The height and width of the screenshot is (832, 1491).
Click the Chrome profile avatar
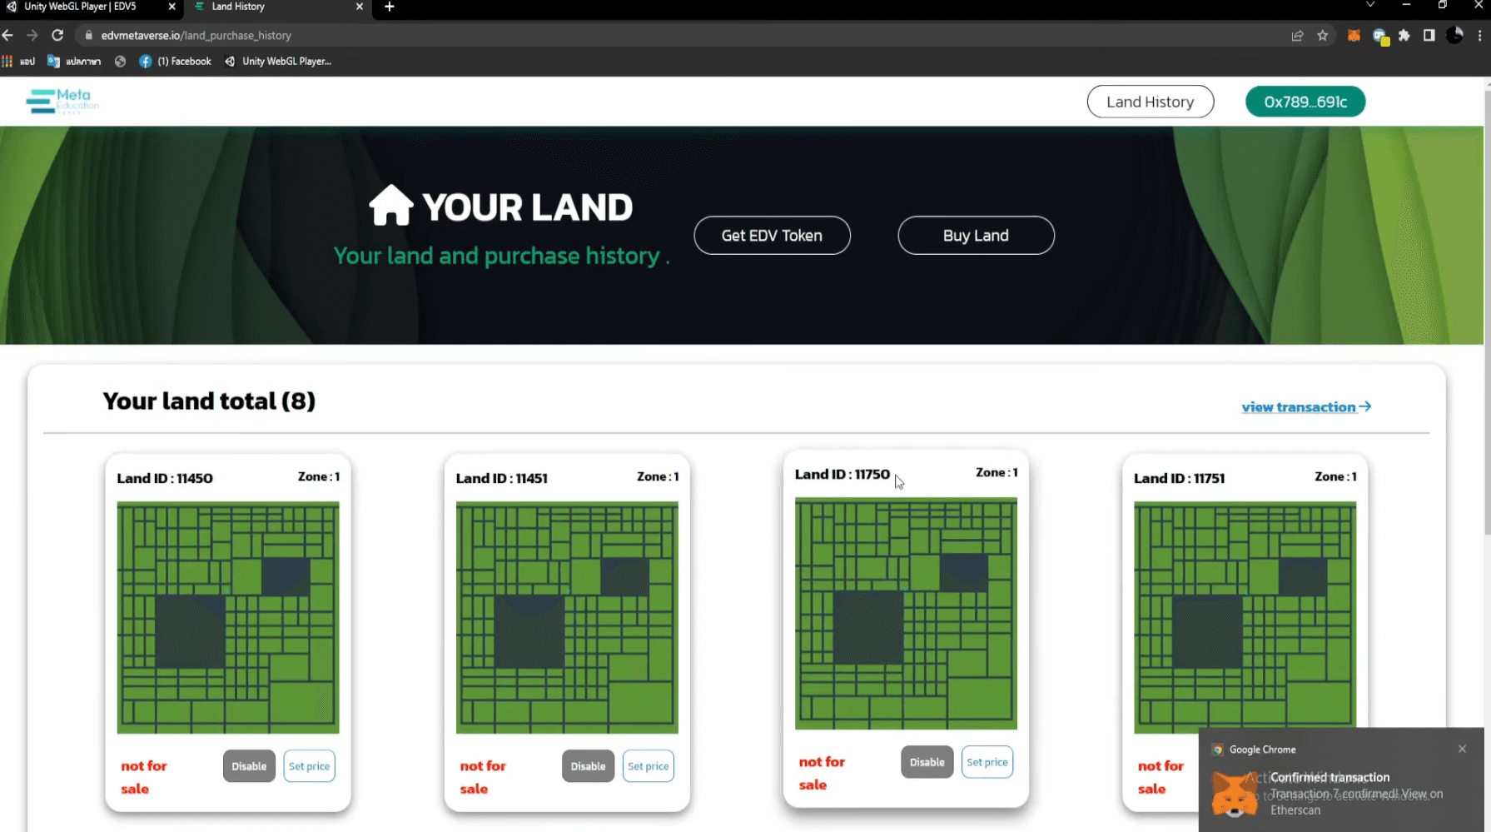(1454, 36)
